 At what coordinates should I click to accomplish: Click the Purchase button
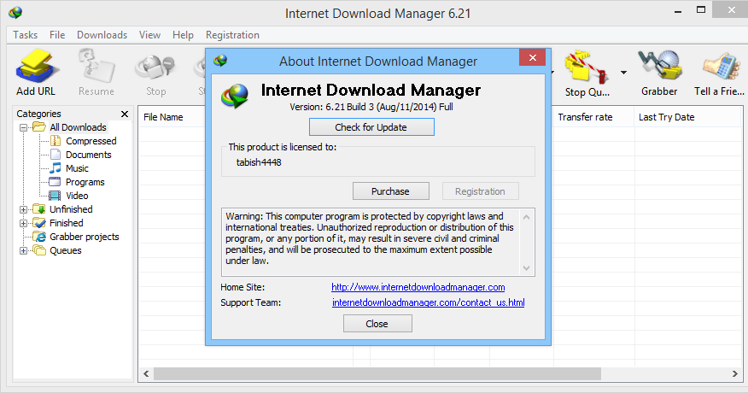pyautogui.click(x=391, y=191)
